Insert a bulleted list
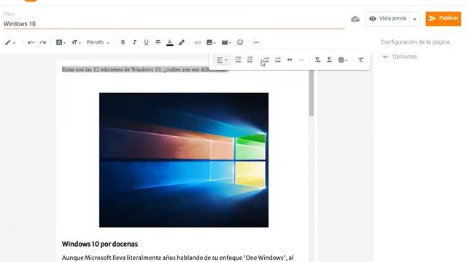467x262 pixels. [266, 60]
